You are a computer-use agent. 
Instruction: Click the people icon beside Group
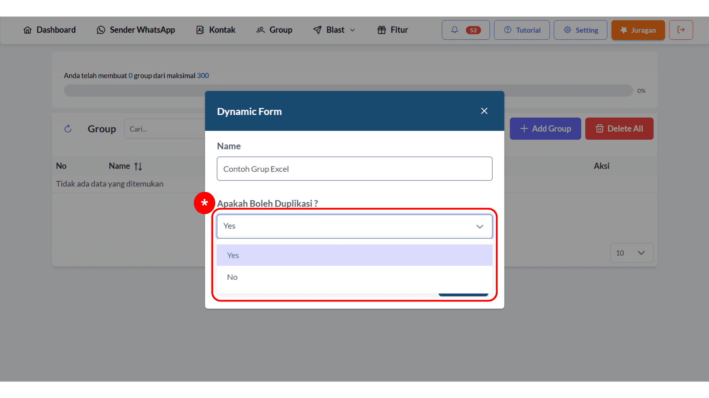[x=261, y=30]
